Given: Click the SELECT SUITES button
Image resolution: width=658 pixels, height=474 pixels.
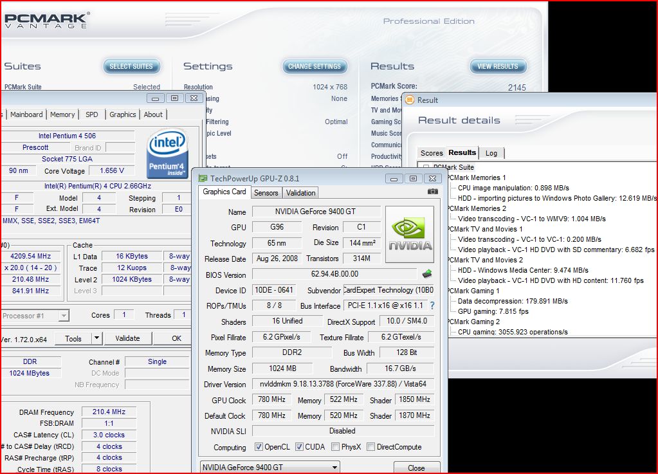Looking at the screenshot, I should pyautogui.click(x=131, y=66).
